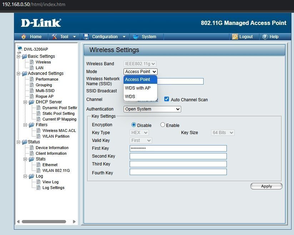
Task: Open the Authentication dropdown
Action: 152,109
